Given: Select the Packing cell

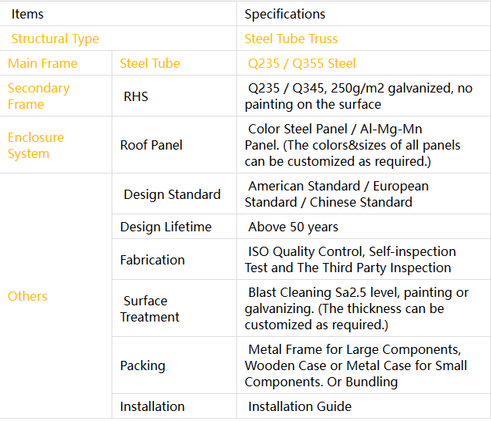Looking at the screenshot, I should click(142, 365).
